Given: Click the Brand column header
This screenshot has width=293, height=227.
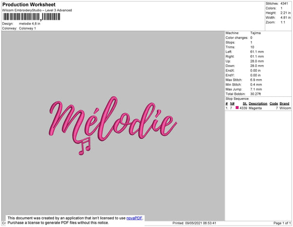Looking at the screenshot, I should point(284,104).
